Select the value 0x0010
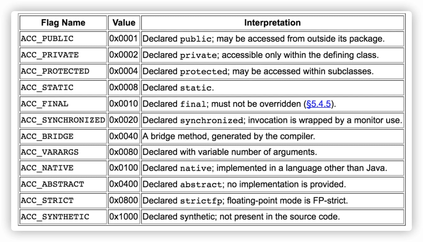 pyautogui.click(x=124, y=104)
